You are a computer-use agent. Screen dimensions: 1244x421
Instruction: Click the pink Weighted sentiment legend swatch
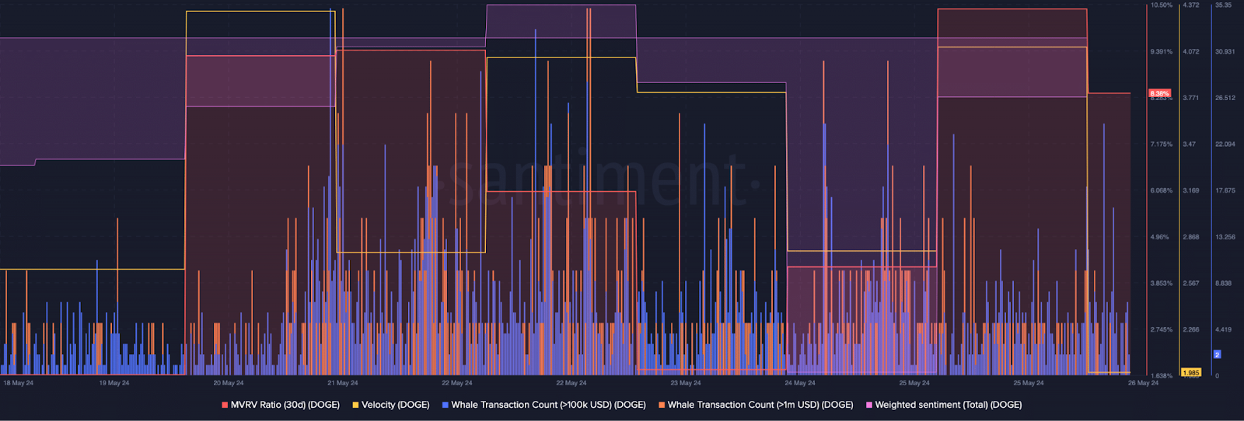(869, 405)
